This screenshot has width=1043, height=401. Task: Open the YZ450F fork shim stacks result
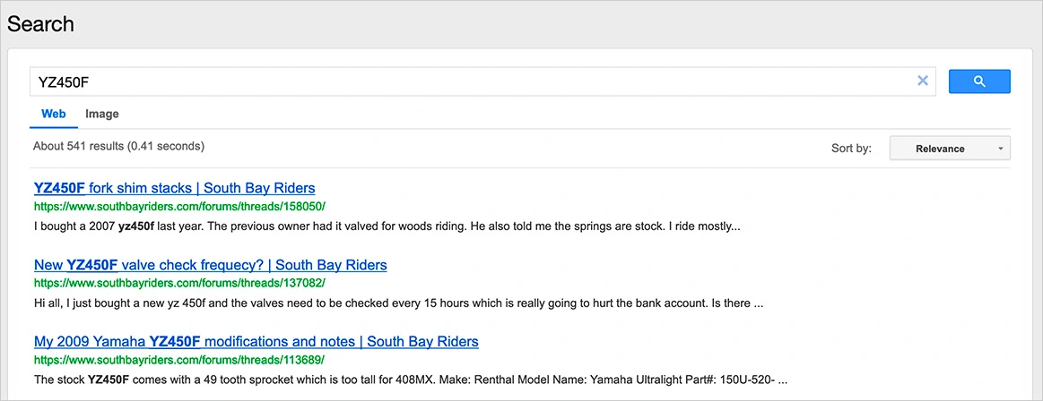(x=174, y=188)
